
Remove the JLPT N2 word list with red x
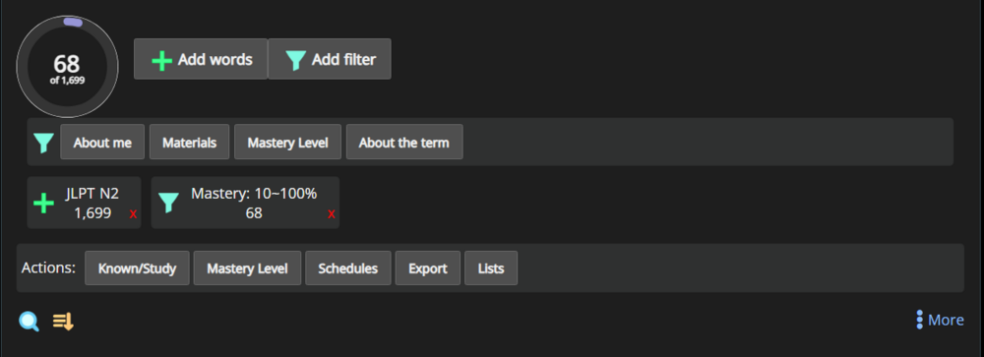click(x=133, y=214)
